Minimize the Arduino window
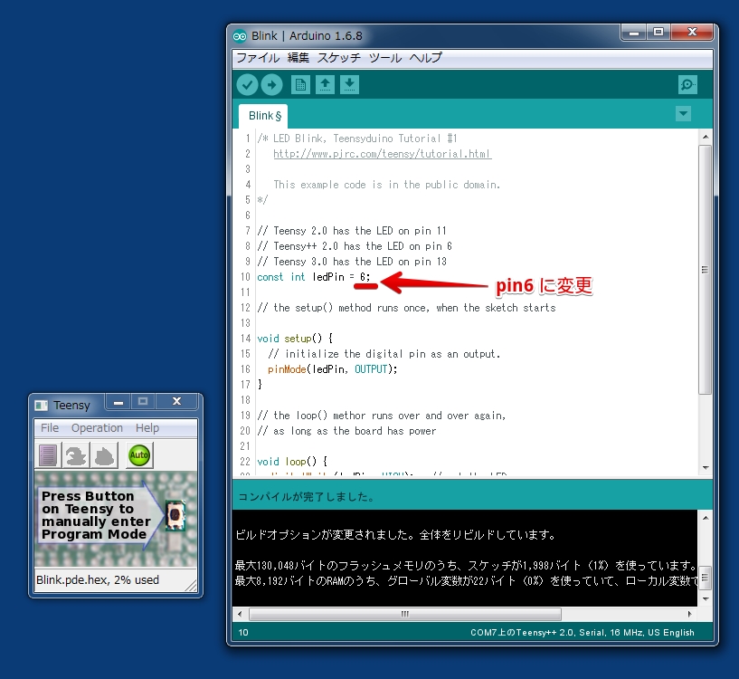This screenshot has height=679, width=739. 634,33
